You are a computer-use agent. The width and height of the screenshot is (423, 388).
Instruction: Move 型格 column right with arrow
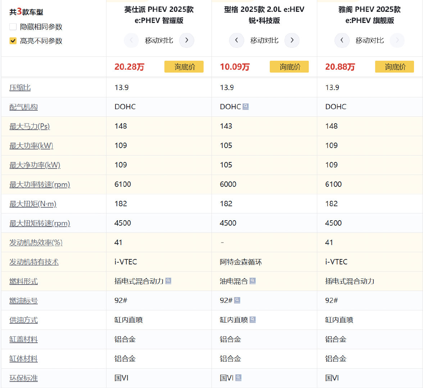[x=292, y=40]
